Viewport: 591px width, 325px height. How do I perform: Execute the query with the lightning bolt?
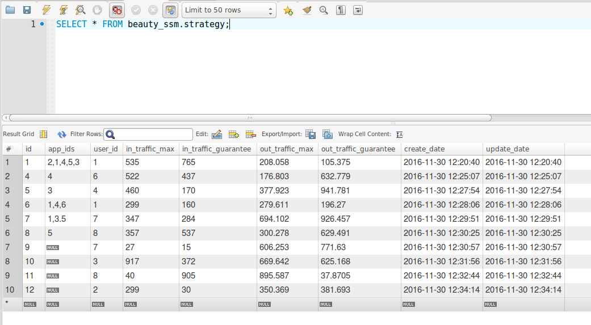(46, 10)
